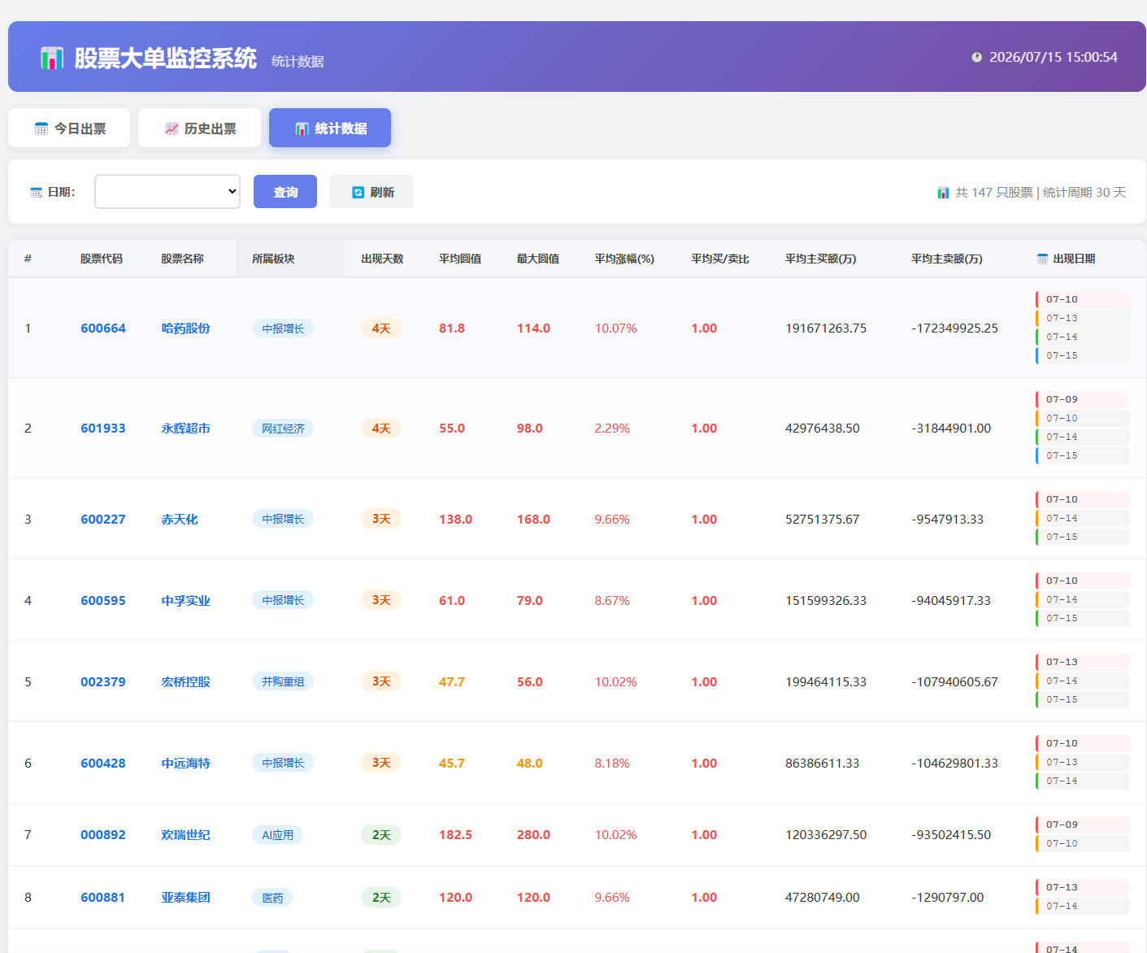Click the trend chart icon on 历史出票 tab
The width and height of the screenshot is (1147, 953).
pyautogui.click(x=172, y=128)
